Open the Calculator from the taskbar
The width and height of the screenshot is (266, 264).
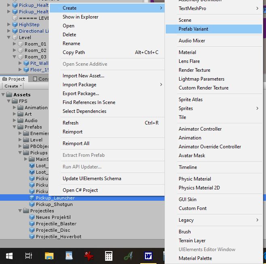(108, 256)
